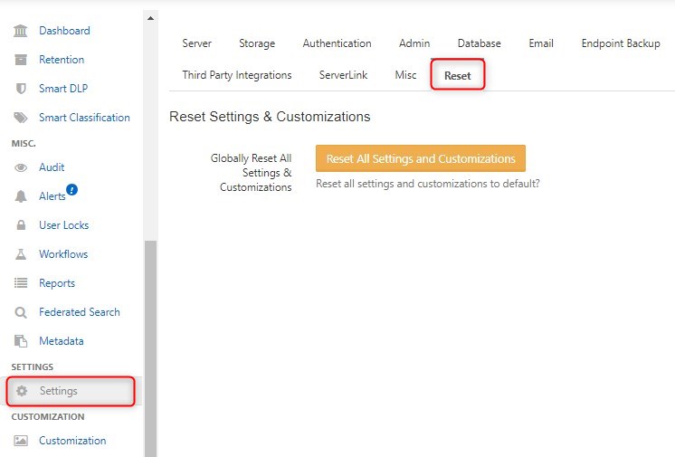Click the sidebar scroll up arrow
Screen dimensions: 675x457
click(x=150, y=18)
